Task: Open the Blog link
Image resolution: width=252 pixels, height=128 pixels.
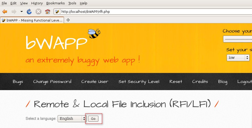Action: 223,82
